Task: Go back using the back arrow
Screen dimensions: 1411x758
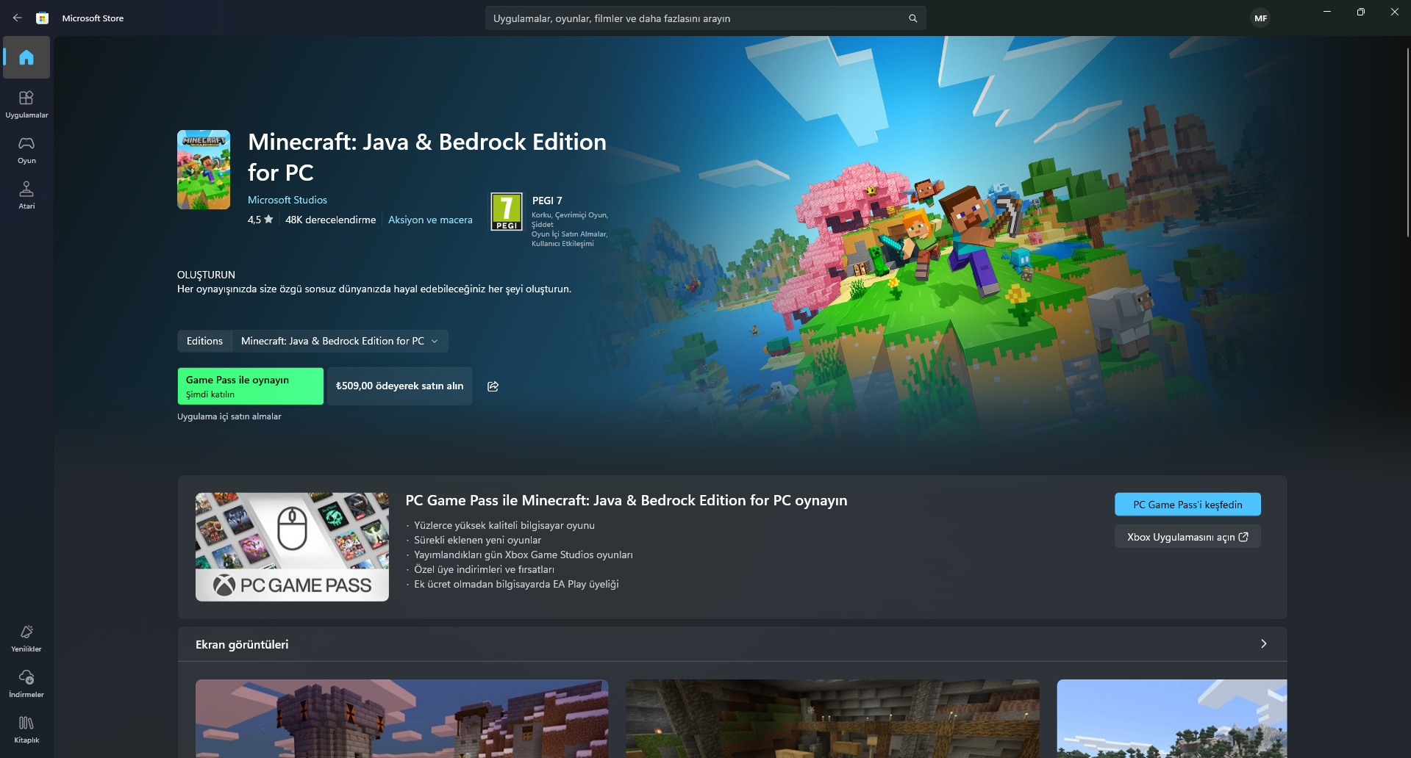Action: [17, 18]
